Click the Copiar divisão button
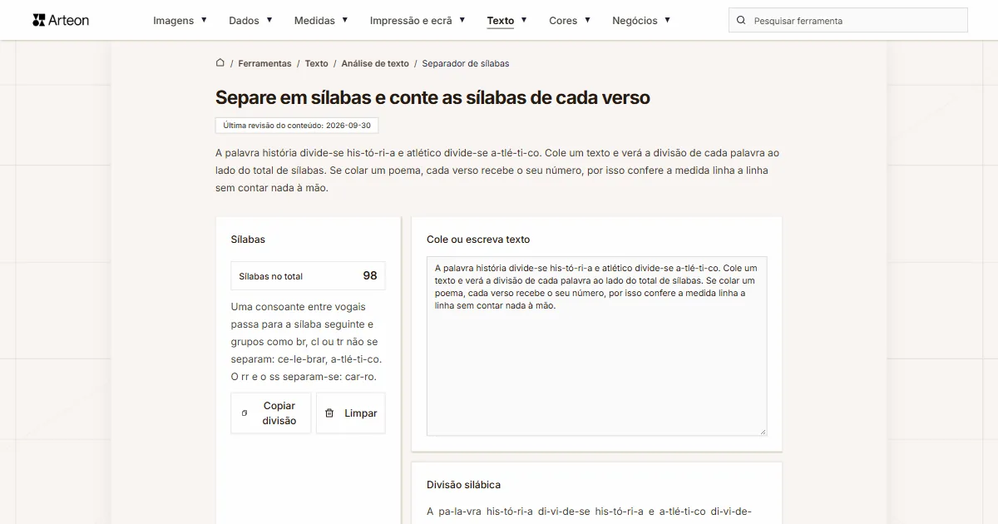Viewport: 998px width, 524px height. [x=271, y=413]
